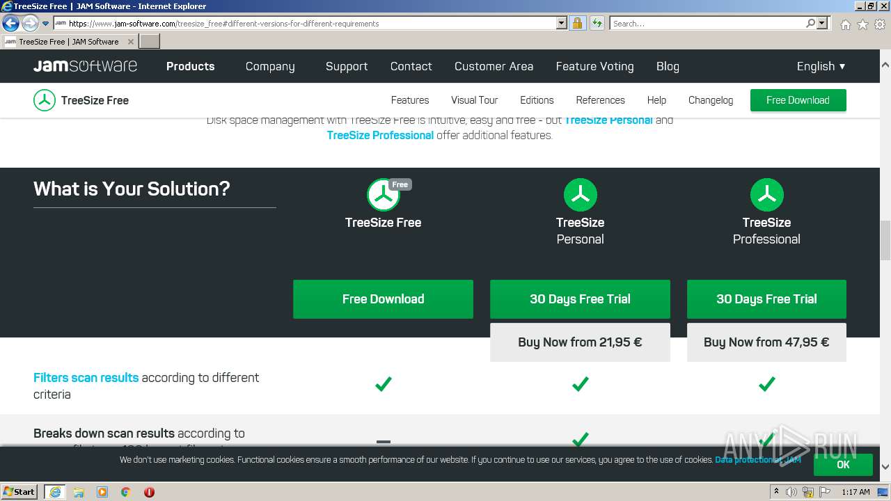Open the search provider dropdown arrow

(822, 23)
